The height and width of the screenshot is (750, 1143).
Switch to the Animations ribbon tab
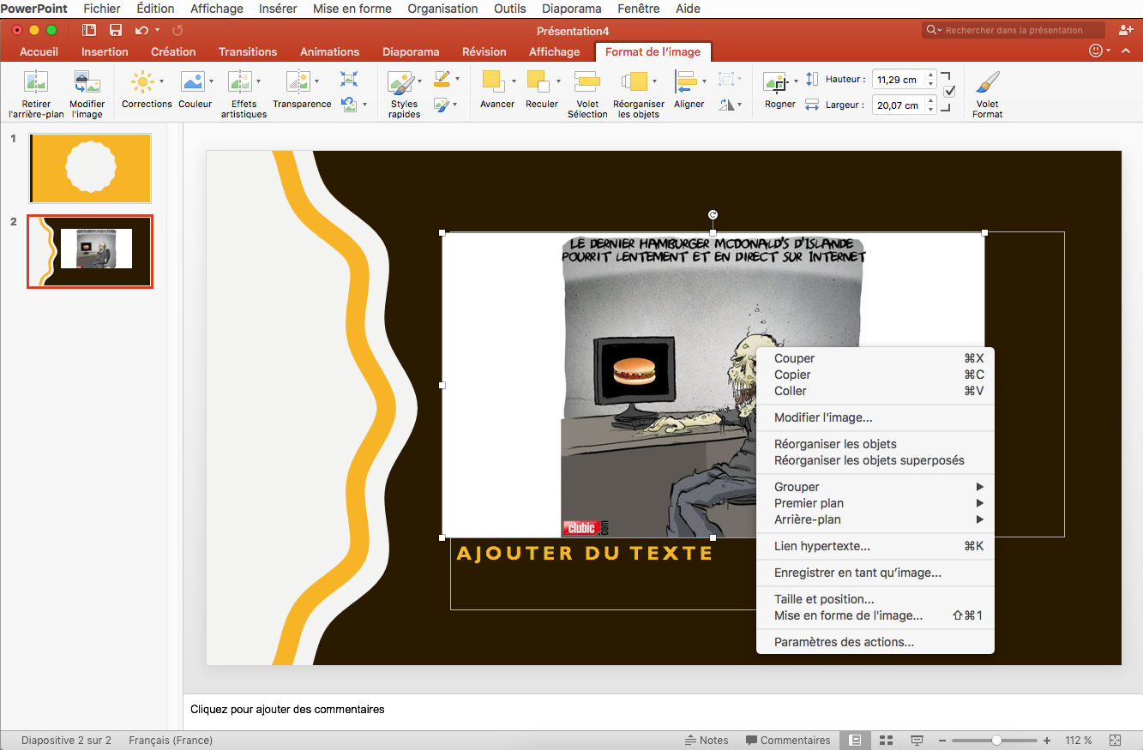329,51
